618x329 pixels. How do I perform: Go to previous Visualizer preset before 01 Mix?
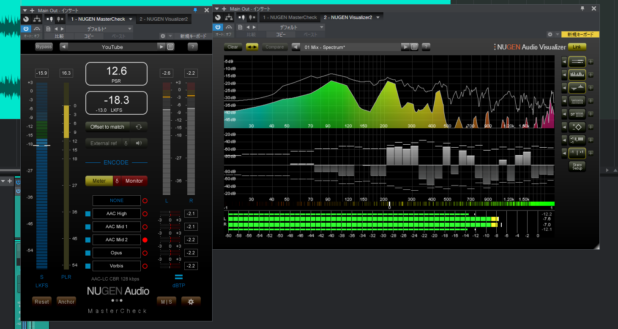coord(296,47)
